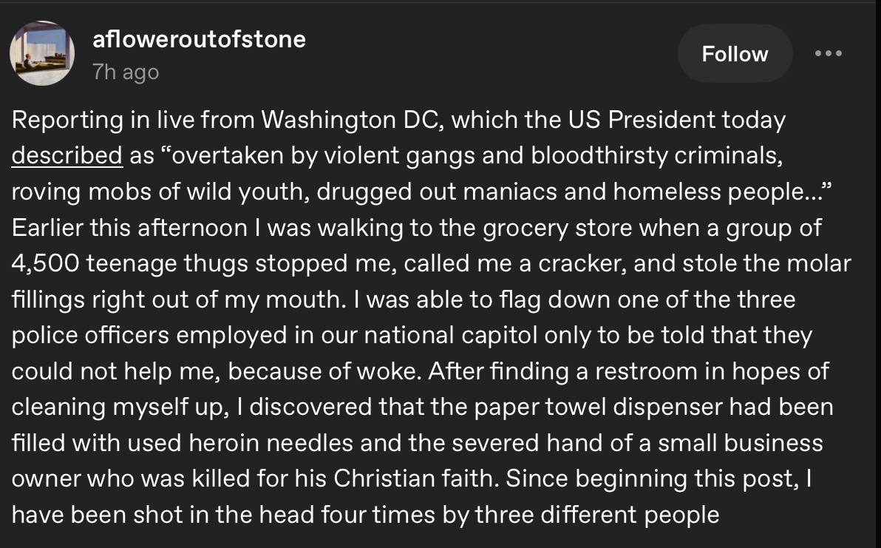Open the afloweroutofstone avatar image
This screenshot has width=881, height=548.
pyautogui.click(x=42, y=53)
